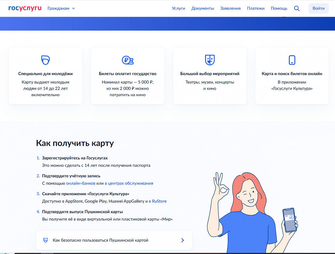Viewport: 335px width, 254px height.
Task: Click the Госуслуги logo
Action: 25,8
